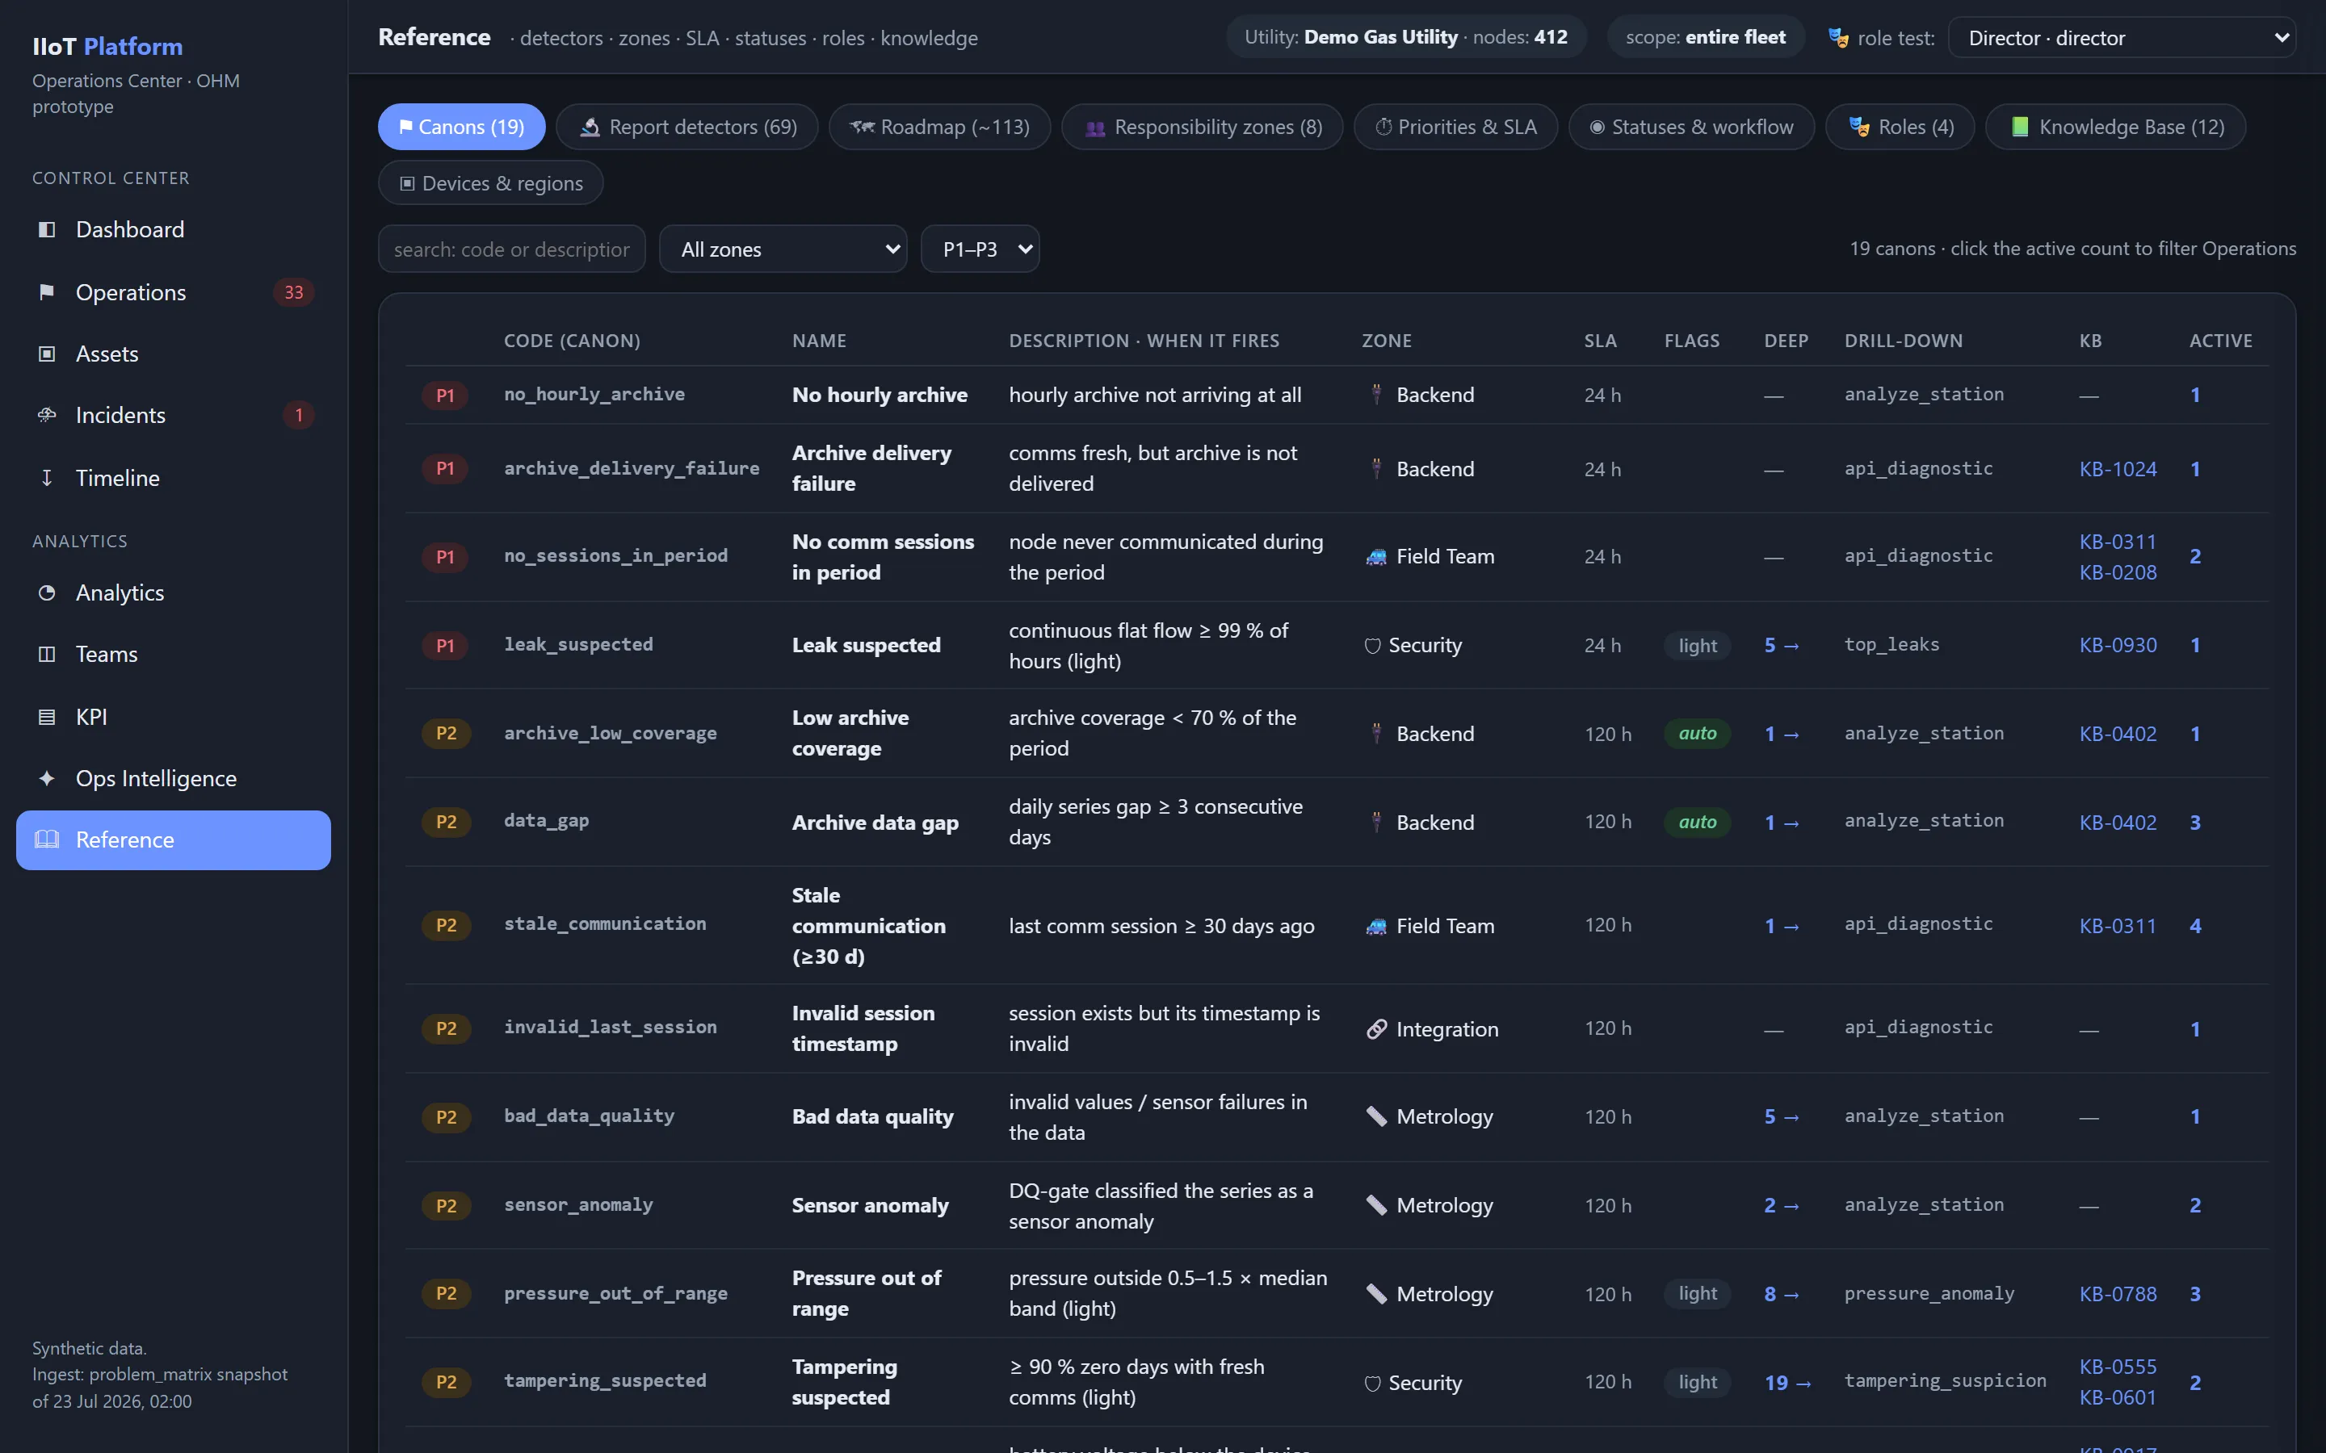Viewport: 2326px width, 1453px height.
Task: Open the All zones filter dropdown
Action: (x=783, y=249)
